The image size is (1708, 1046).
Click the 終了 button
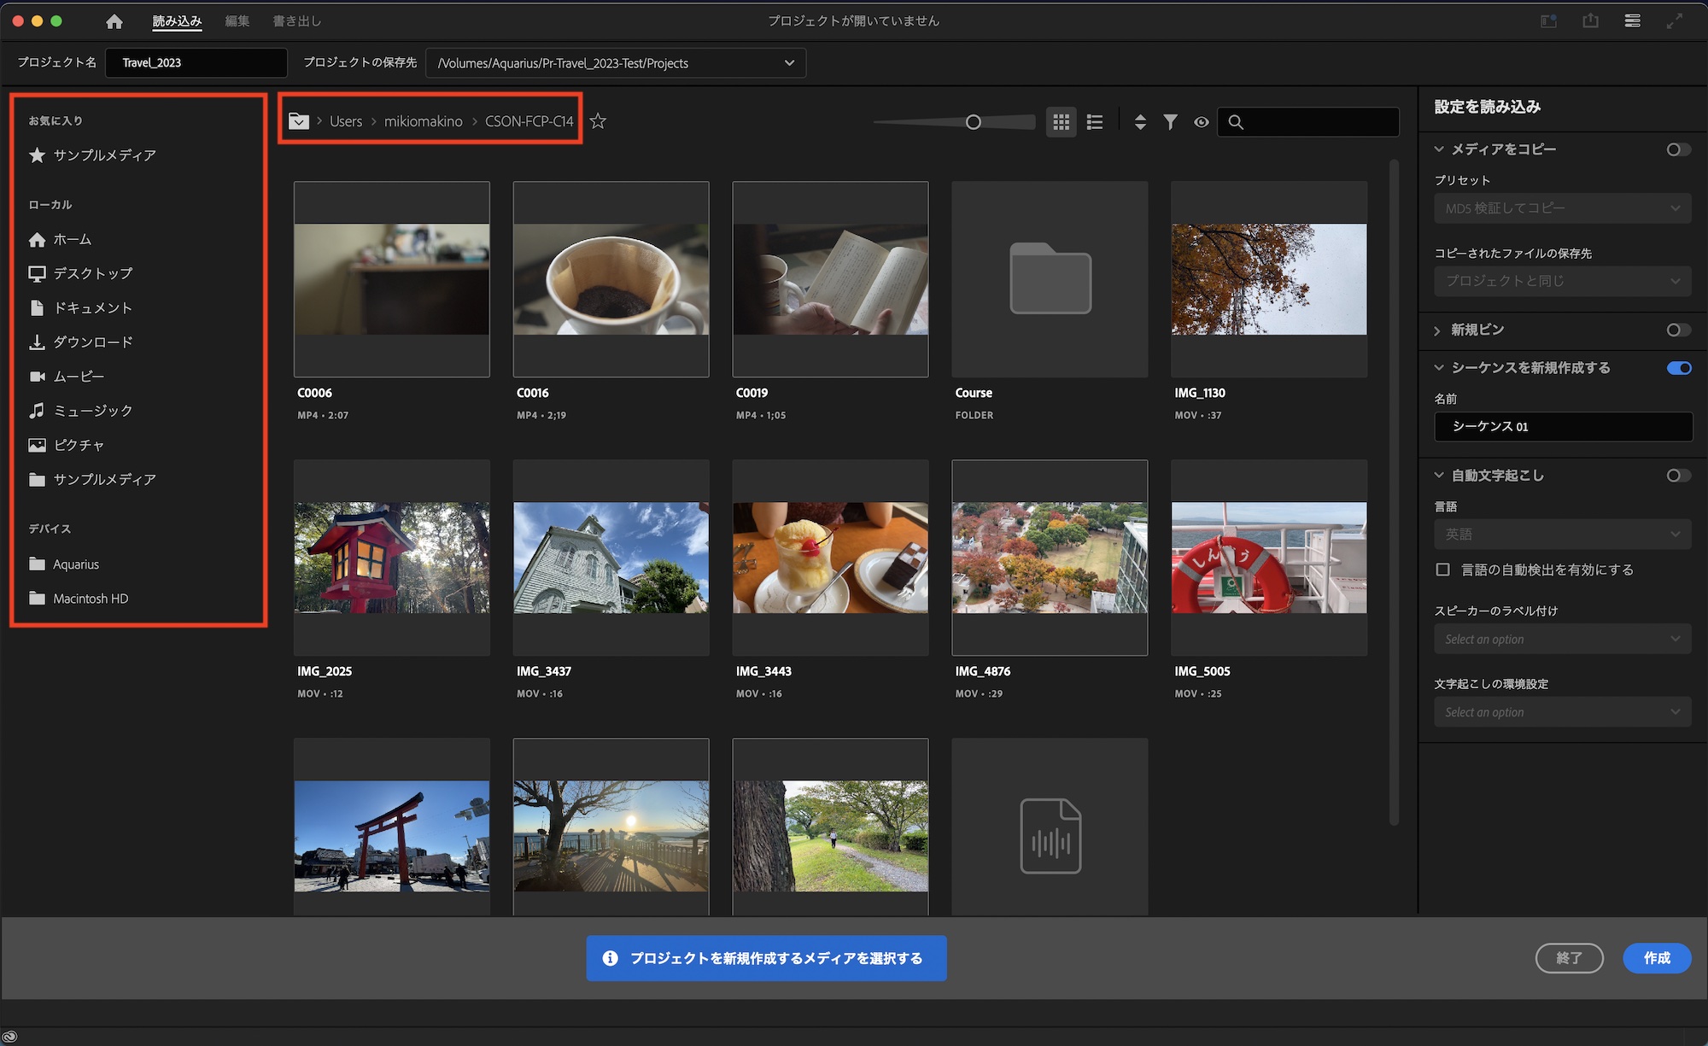pyautogui.click(x=1569, y=958)
